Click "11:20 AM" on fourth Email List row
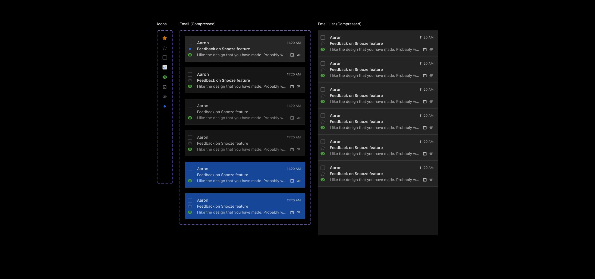 426,116
